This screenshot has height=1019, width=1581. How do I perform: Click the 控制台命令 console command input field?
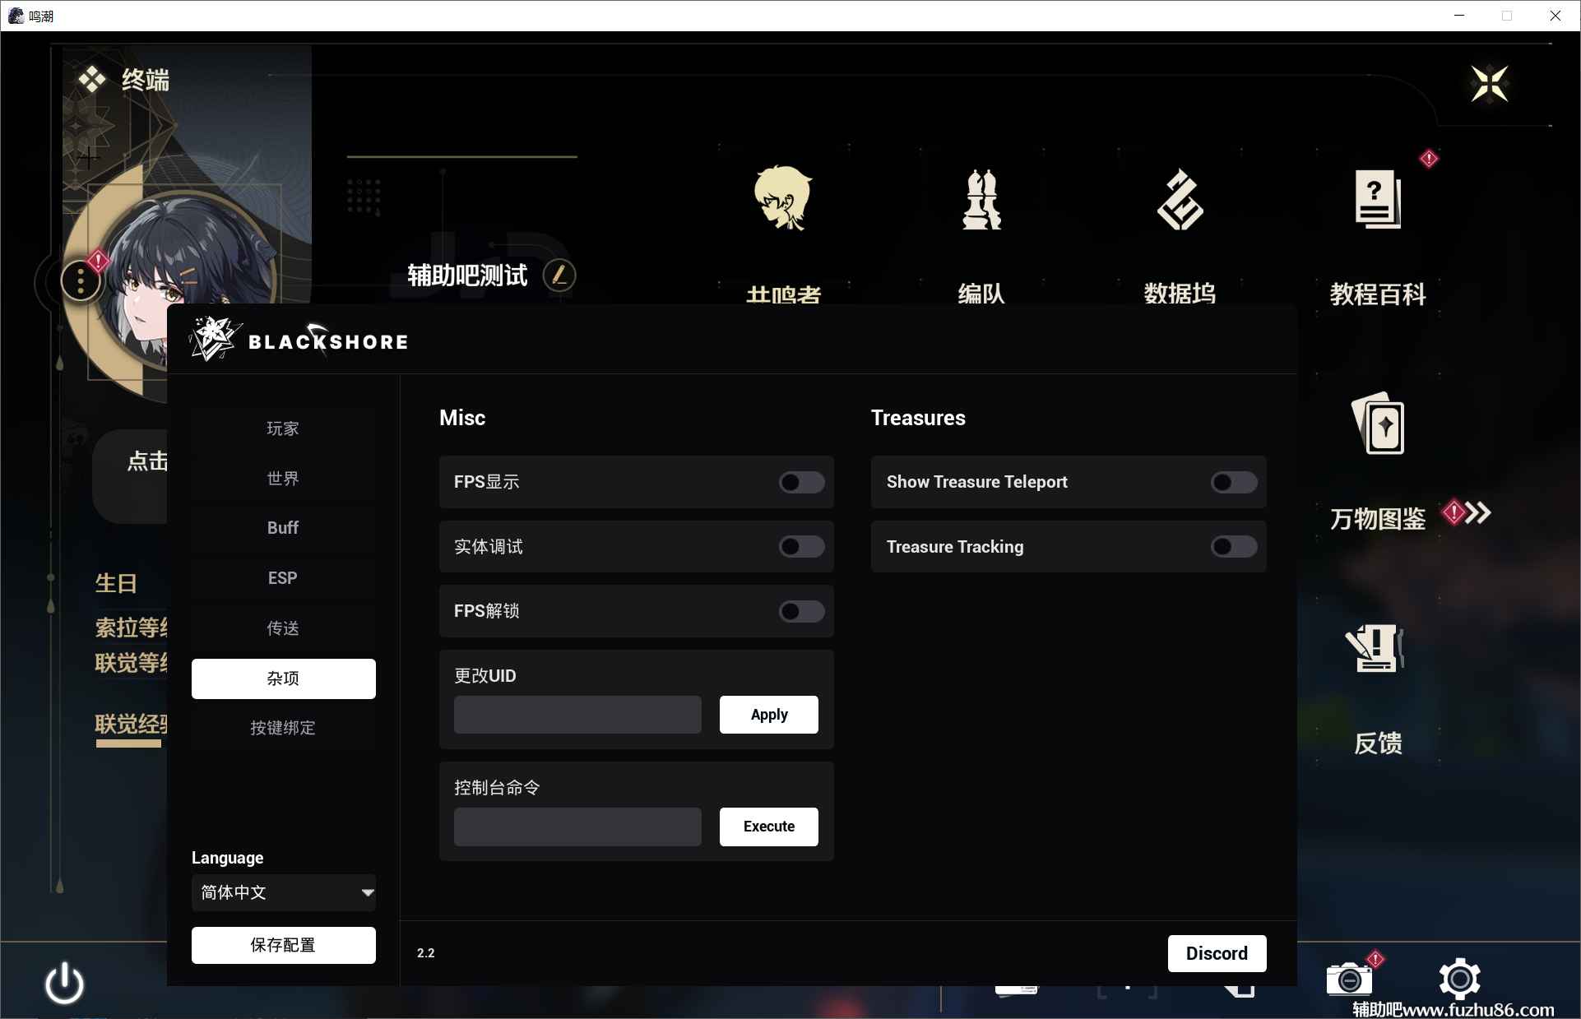pos(577,827)
